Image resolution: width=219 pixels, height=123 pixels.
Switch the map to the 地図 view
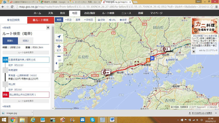59,20
